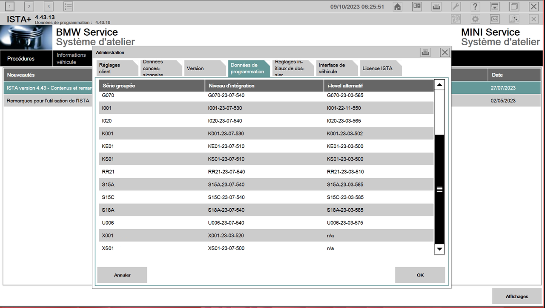This screenshot has width=545, height=308.
Task: Select operation slot 1 icon
Action: 9,6
